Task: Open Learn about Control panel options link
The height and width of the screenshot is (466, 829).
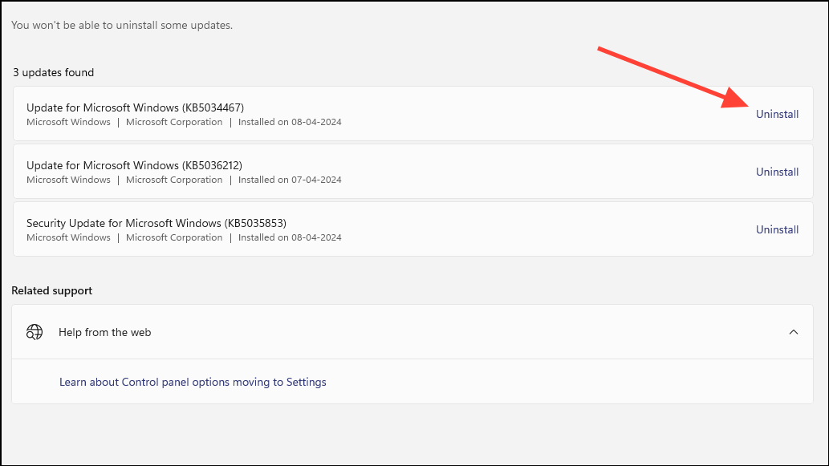Action: [193, 382]
